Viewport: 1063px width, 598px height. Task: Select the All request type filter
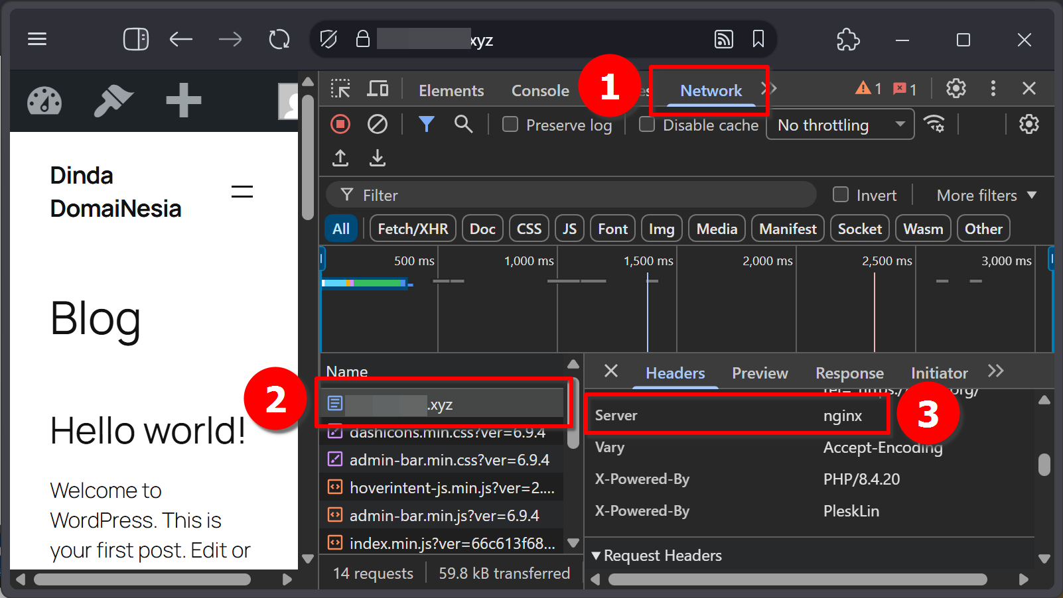pos(341,229)
